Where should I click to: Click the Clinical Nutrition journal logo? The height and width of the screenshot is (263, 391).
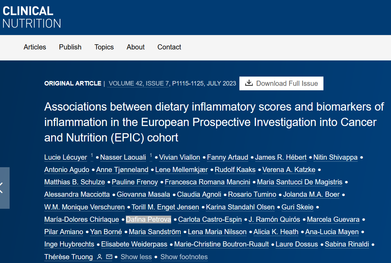32,17
